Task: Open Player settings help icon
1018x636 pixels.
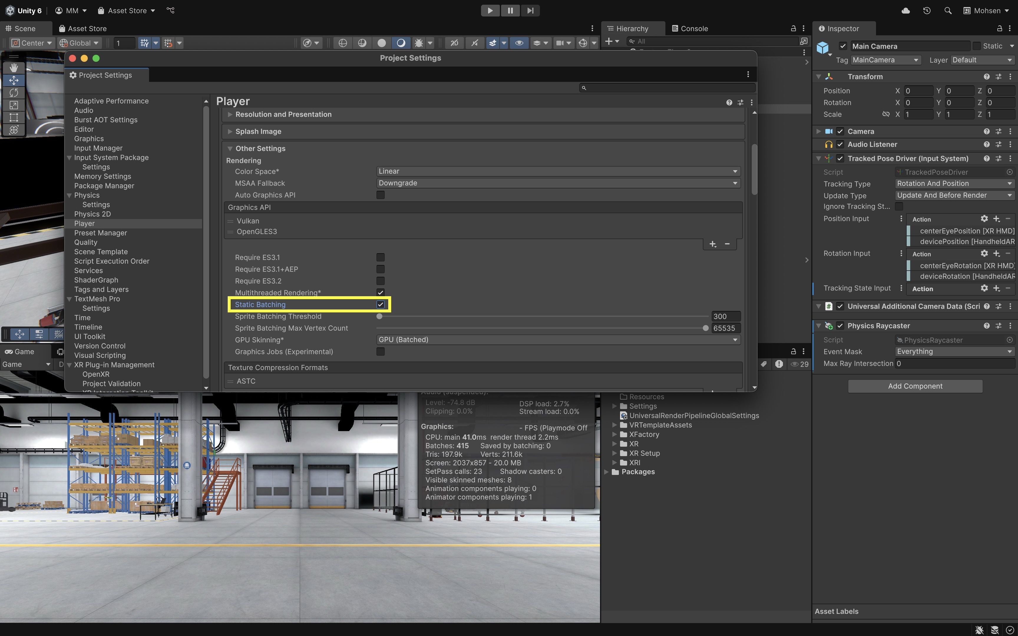Action: (729, 102)
